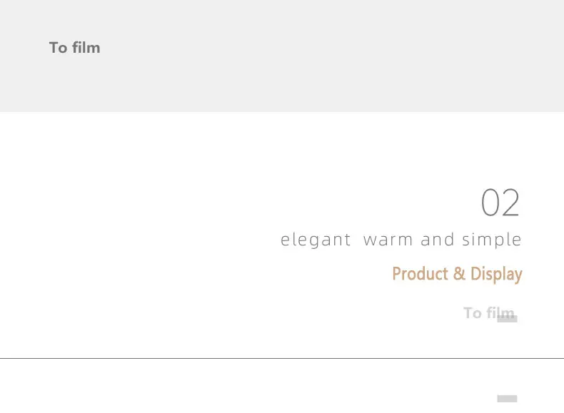
Task: Click the bold "To film" header title
Action: [75, 48]
